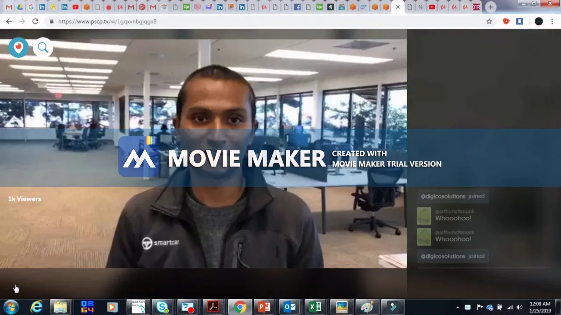
Task: Close the active Periscope tab
Action: point(398,7)
